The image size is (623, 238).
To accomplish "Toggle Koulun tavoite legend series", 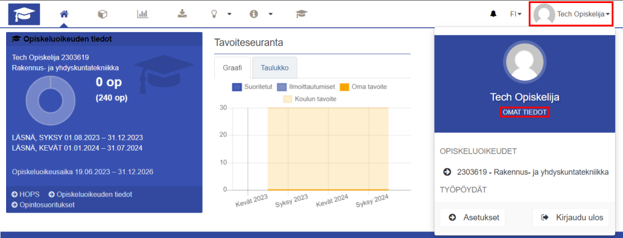I will pyautogui.click(x=310, y=99).
